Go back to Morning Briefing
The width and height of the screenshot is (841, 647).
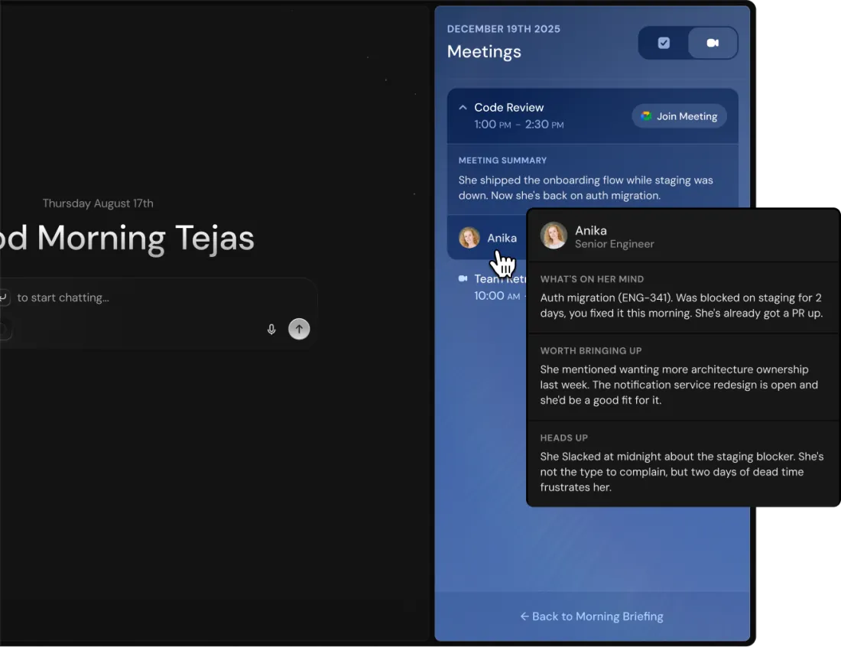(592, 616)
